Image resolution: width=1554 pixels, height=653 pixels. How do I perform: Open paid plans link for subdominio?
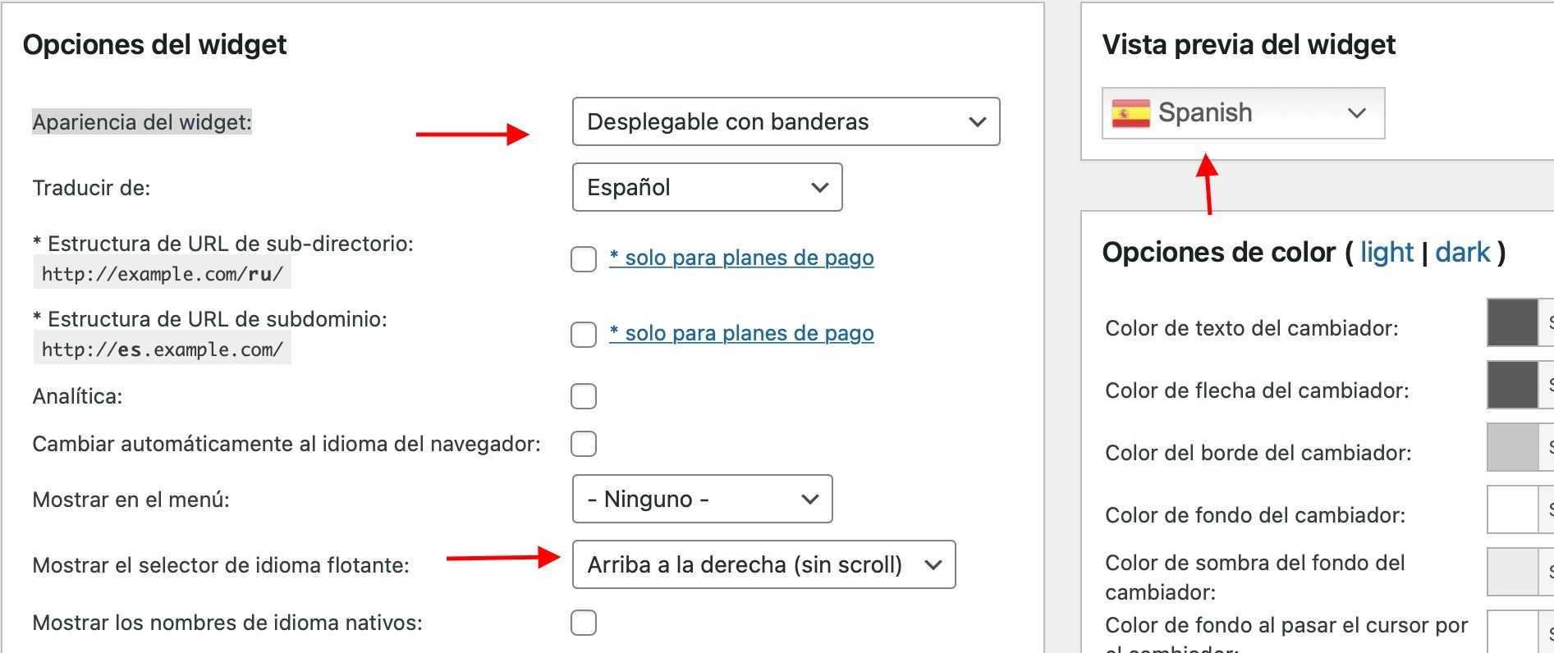pos(741,333)
